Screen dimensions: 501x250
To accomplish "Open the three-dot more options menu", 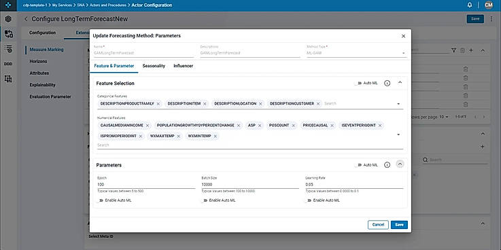I will 491,19.
